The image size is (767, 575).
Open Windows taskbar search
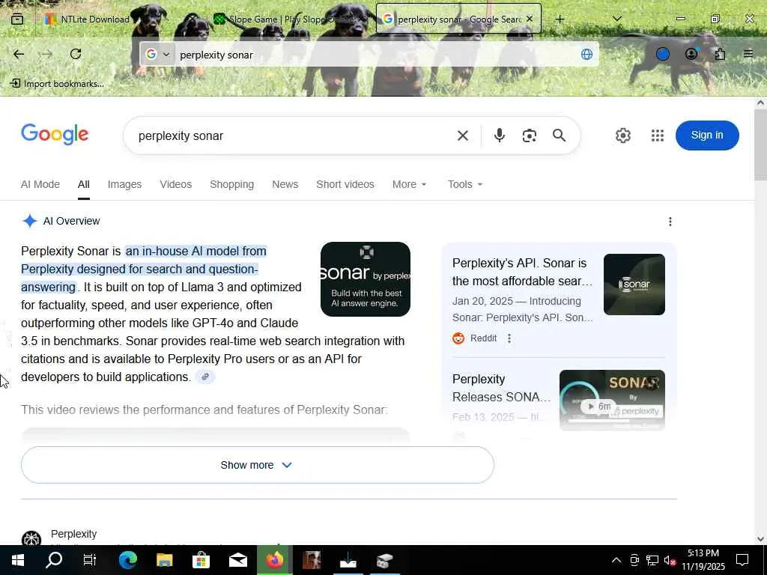[x=54, y=560]
